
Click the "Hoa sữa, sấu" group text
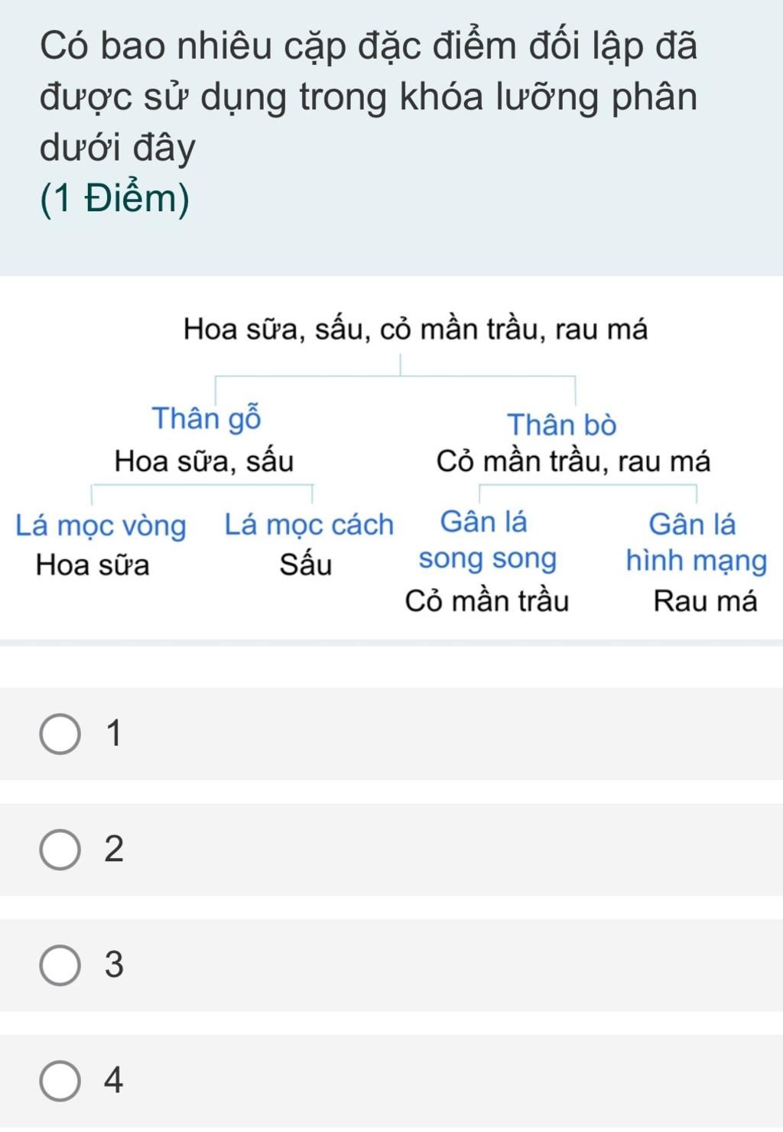coord(203,462)
